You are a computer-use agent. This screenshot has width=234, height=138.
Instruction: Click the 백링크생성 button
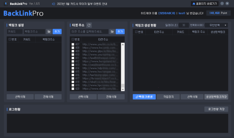point(144,97)
